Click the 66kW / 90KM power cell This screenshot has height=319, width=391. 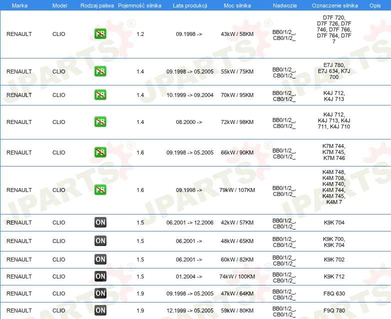[x=237, y=152]
